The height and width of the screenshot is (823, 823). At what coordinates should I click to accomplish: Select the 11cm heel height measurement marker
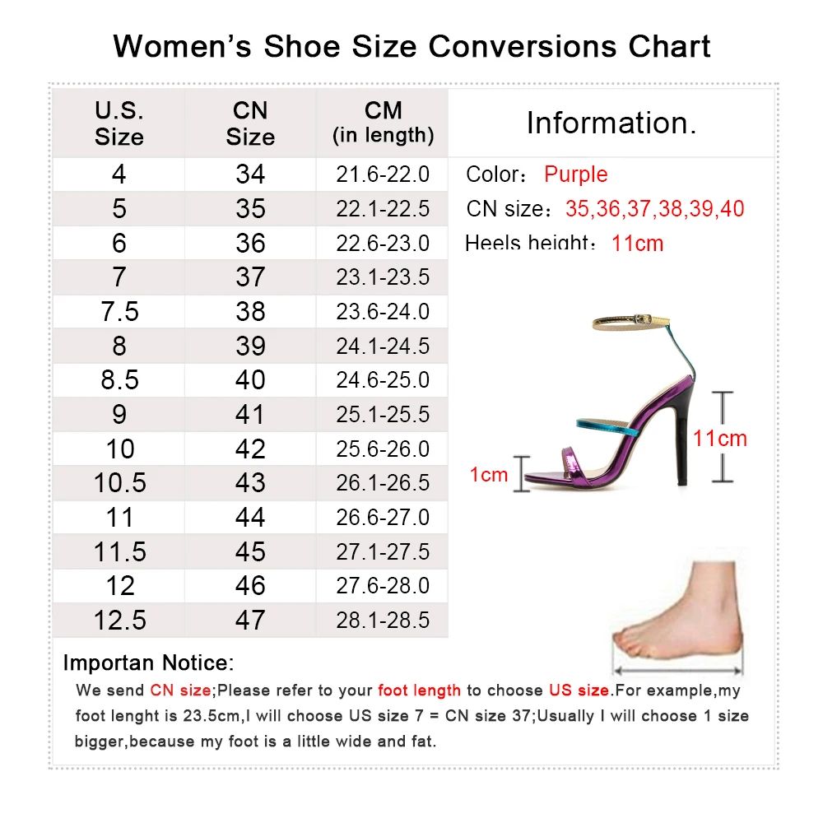[722, 437]
